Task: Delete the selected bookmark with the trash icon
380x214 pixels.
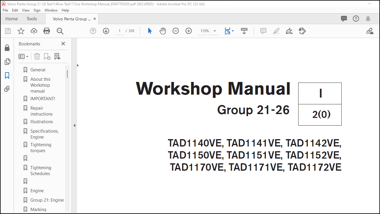Action: 37,56
